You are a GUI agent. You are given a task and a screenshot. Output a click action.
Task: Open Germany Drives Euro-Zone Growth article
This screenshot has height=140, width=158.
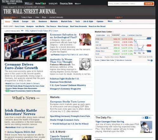pyautogui.click(x=21, y=66)
